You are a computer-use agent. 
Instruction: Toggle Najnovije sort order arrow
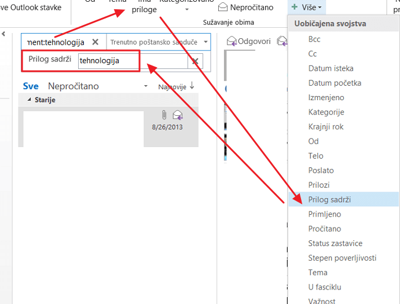pos(192,86)
